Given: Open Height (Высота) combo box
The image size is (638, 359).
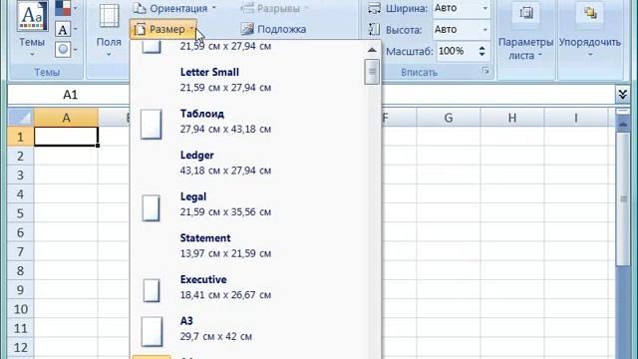Looking at the screenshot, I should pyautogui.click(x=462, y=29).
